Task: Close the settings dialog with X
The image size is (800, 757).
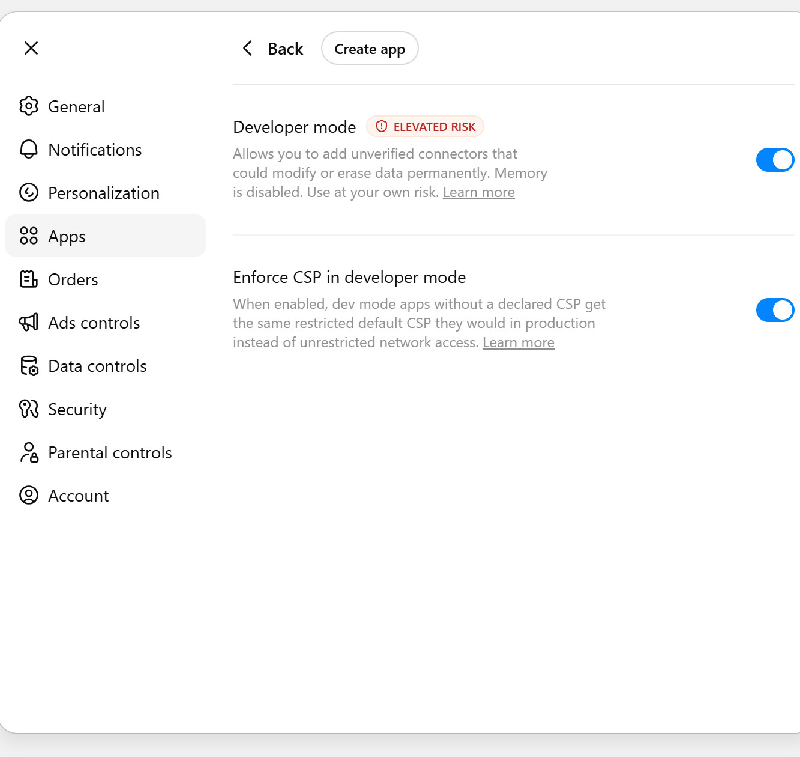Action: click(31, 48)
